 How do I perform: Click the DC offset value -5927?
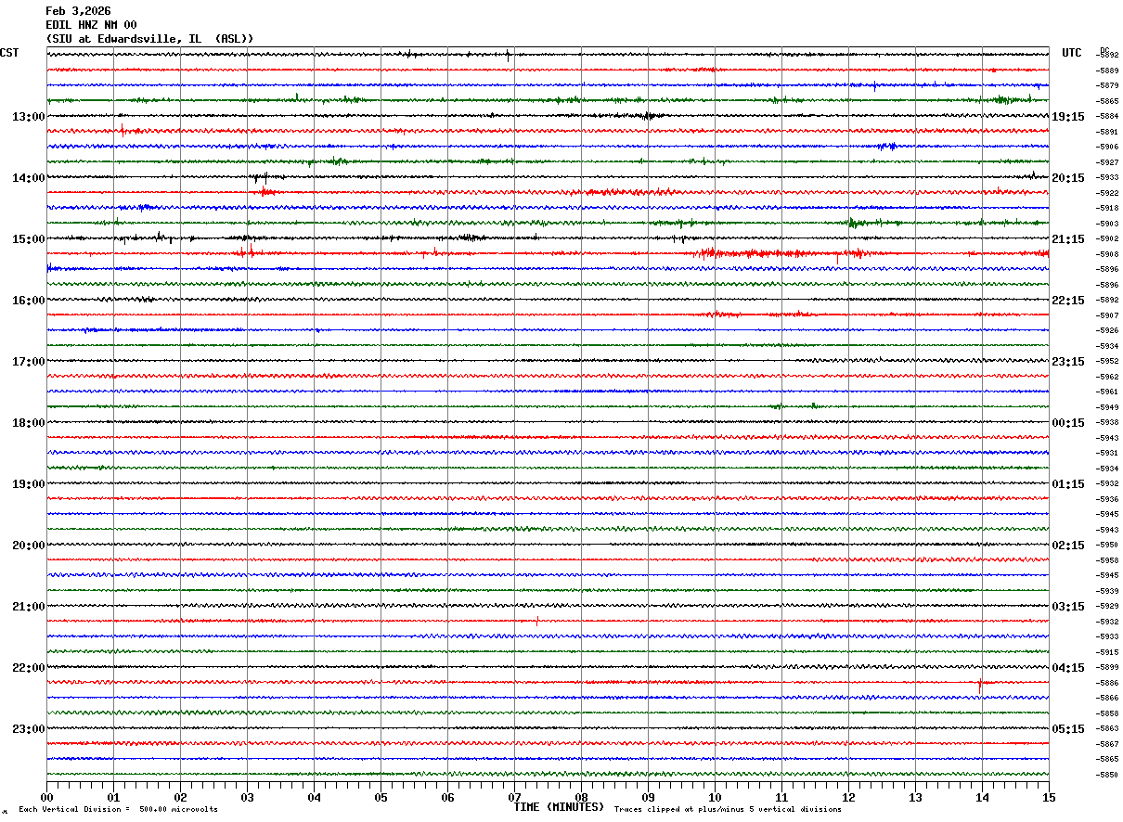[x=1107, y=162]
